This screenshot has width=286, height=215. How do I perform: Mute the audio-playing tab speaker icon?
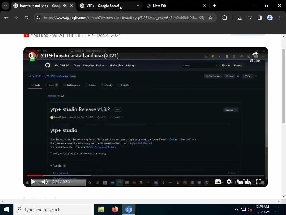(65, 6)
